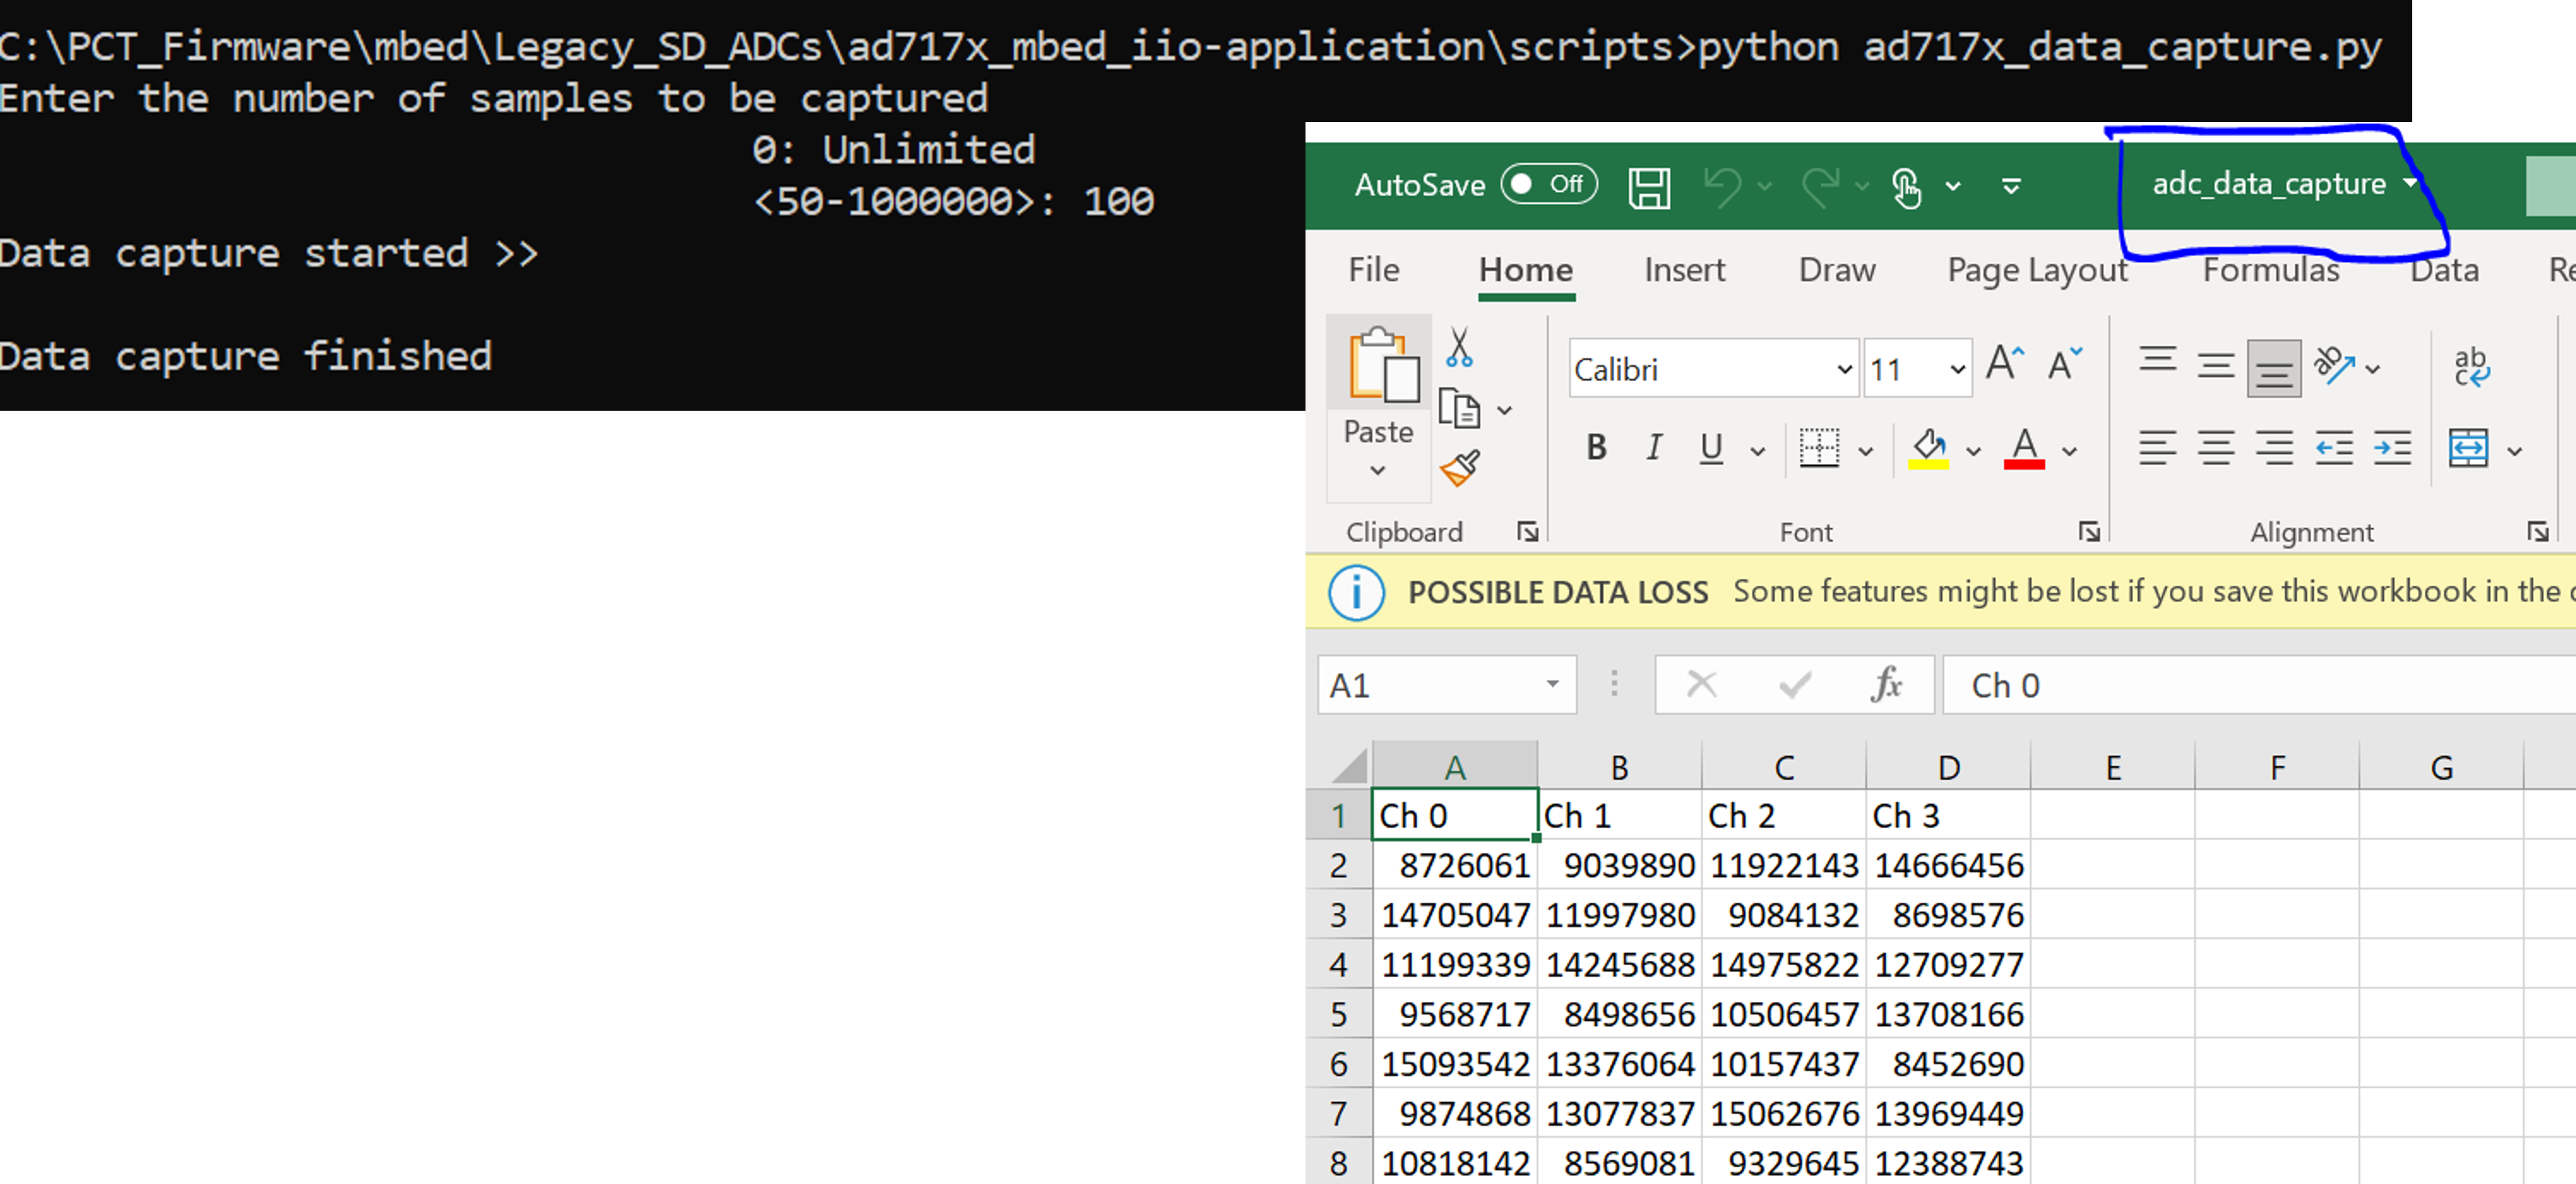2576x1184 pixels.
Task: Click the formula bar containing Ch 0
Action: tap(2259, 685)
